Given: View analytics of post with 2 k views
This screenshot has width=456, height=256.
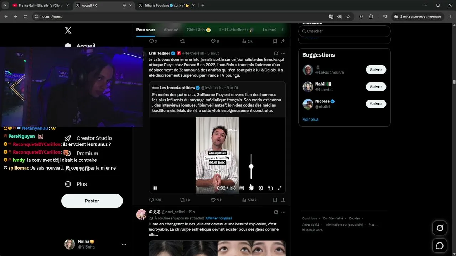Looking at the screenshot, I should click(x=247, y=41).
